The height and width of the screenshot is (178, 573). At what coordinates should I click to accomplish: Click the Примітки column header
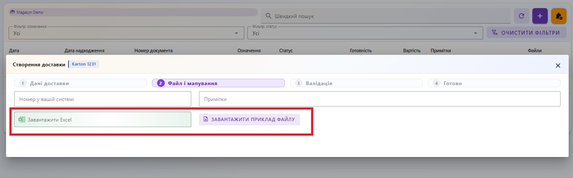pyautogui.click(x=441, y=50)
